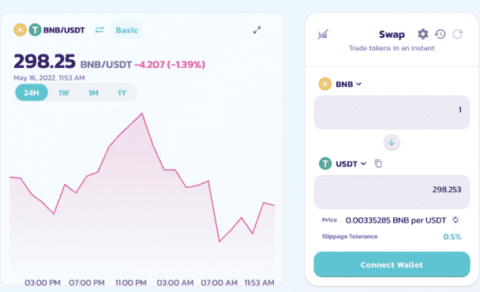Copy the USDT token address
Screen dimensions: 480x292
(378, 163)
